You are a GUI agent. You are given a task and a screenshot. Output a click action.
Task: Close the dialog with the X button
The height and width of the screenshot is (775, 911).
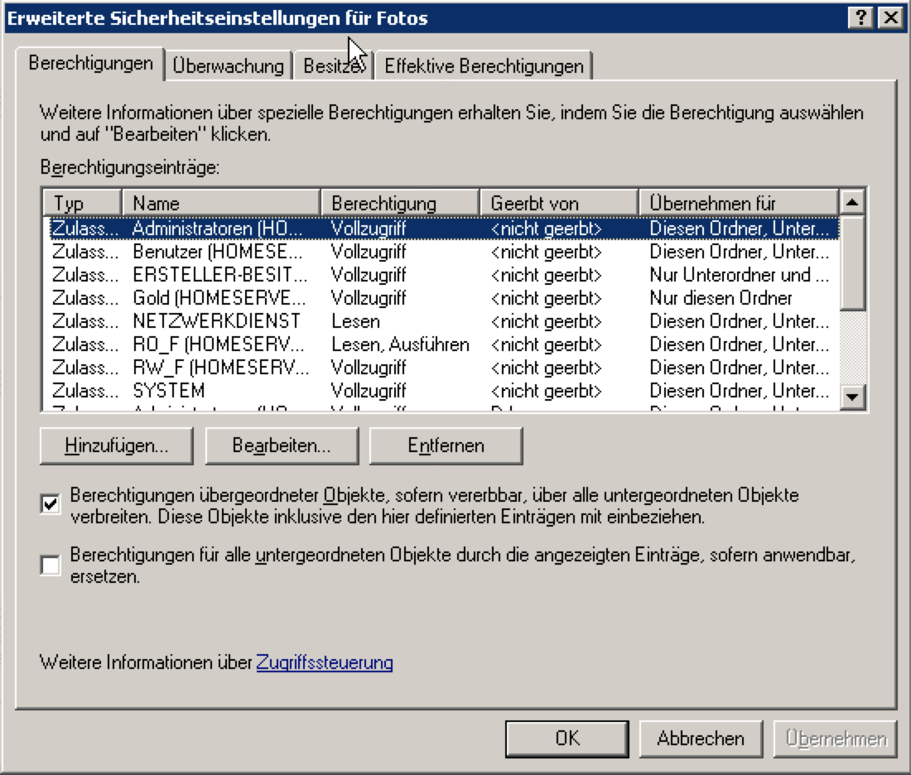coord(889,17)
